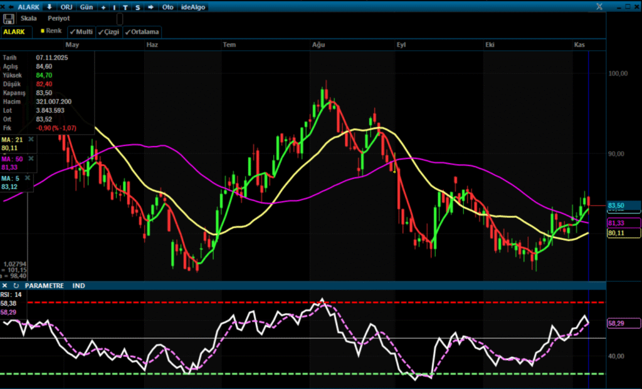Open the ideAlgo menu
Screen dimensions: 642x389
click(x=192, y=7)
